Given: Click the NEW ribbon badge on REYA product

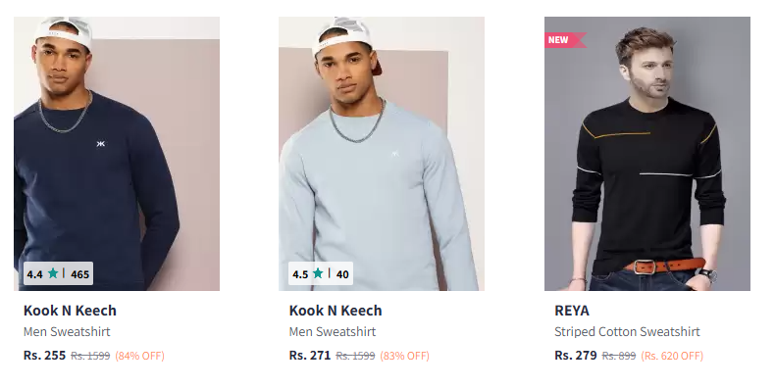Looking at the screenshot, I should tap(565, 40).
